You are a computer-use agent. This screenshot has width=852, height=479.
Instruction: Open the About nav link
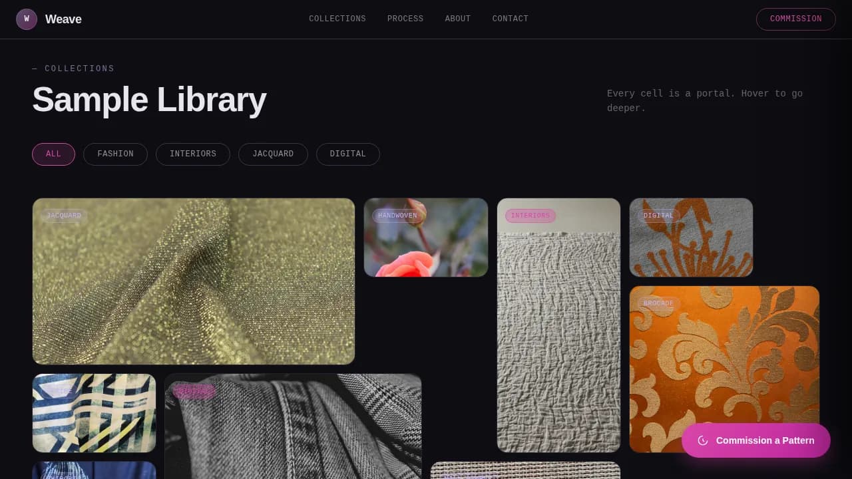(458, 19)
